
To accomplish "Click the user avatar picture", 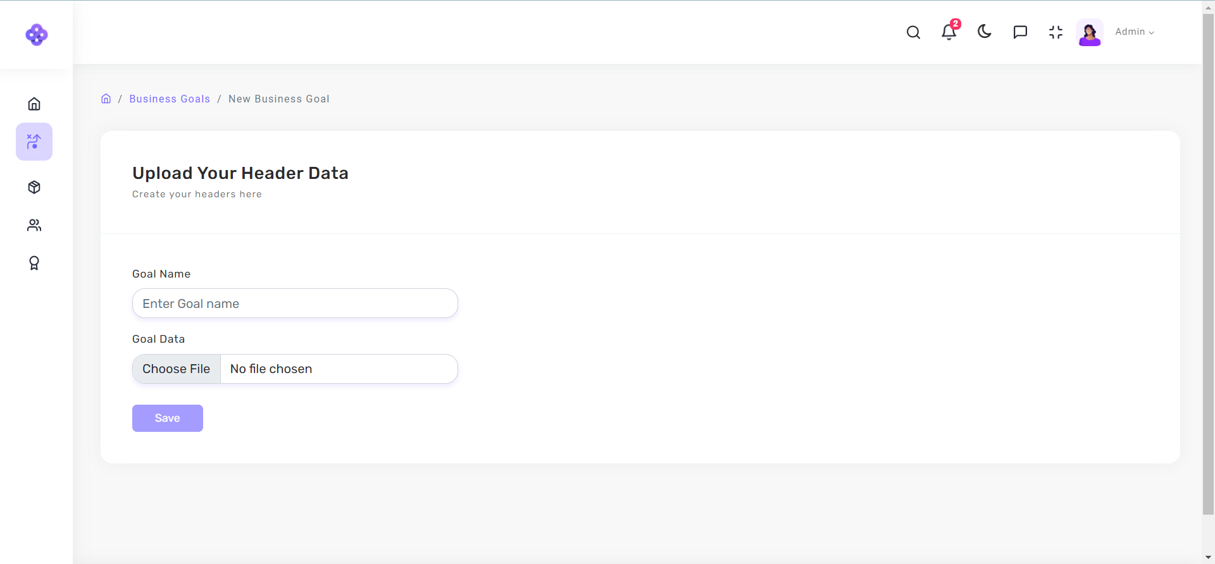I will (1090, 32).
